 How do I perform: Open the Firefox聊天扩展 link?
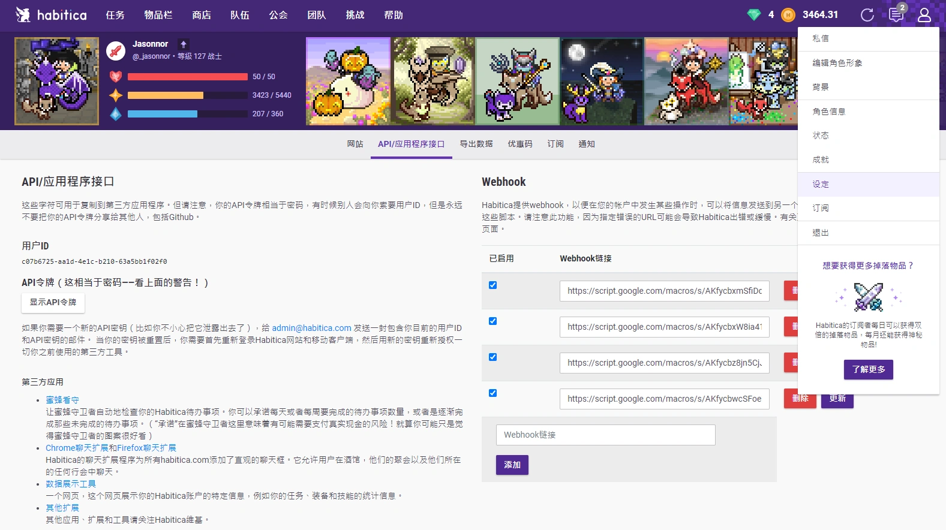(x=146, y=448)
